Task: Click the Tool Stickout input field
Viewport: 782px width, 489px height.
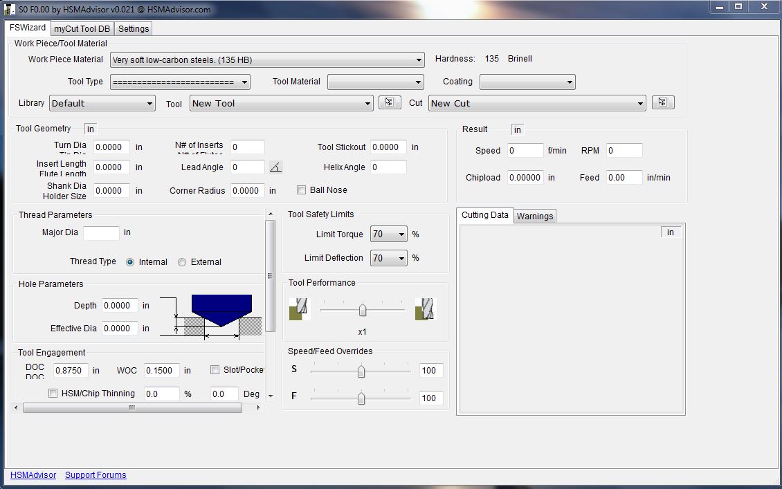Action: [388, 147]
